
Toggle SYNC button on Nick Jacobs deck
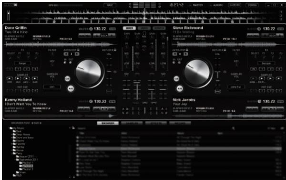(281, 102)
